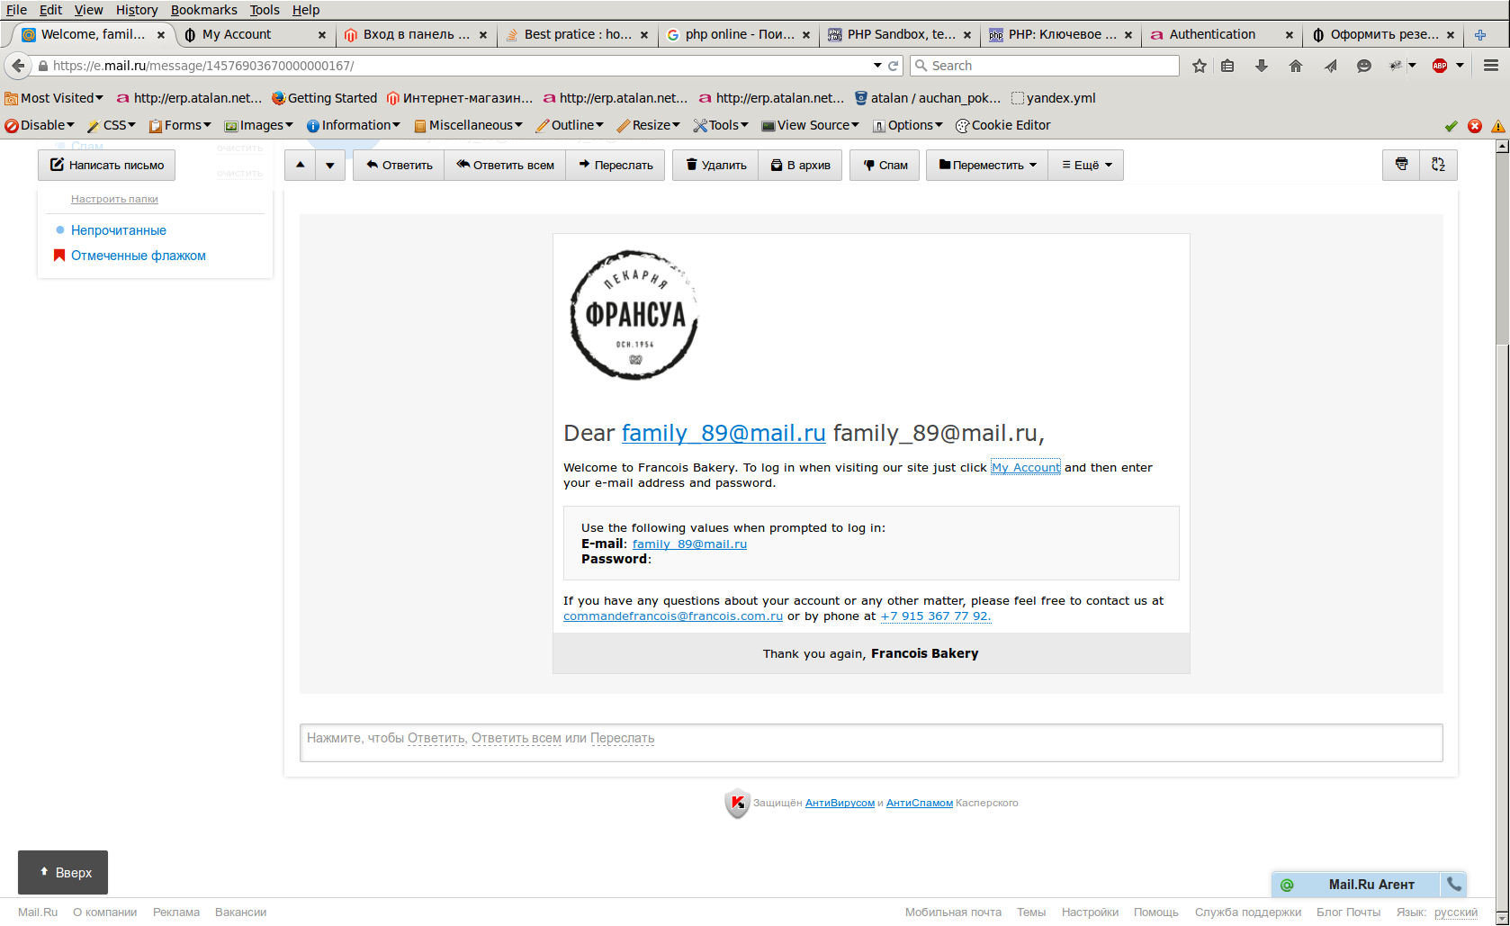Click the yellow warning triangle icon
The height and width of the screenshot is (926, 1510).
[x=1498, y=126]
